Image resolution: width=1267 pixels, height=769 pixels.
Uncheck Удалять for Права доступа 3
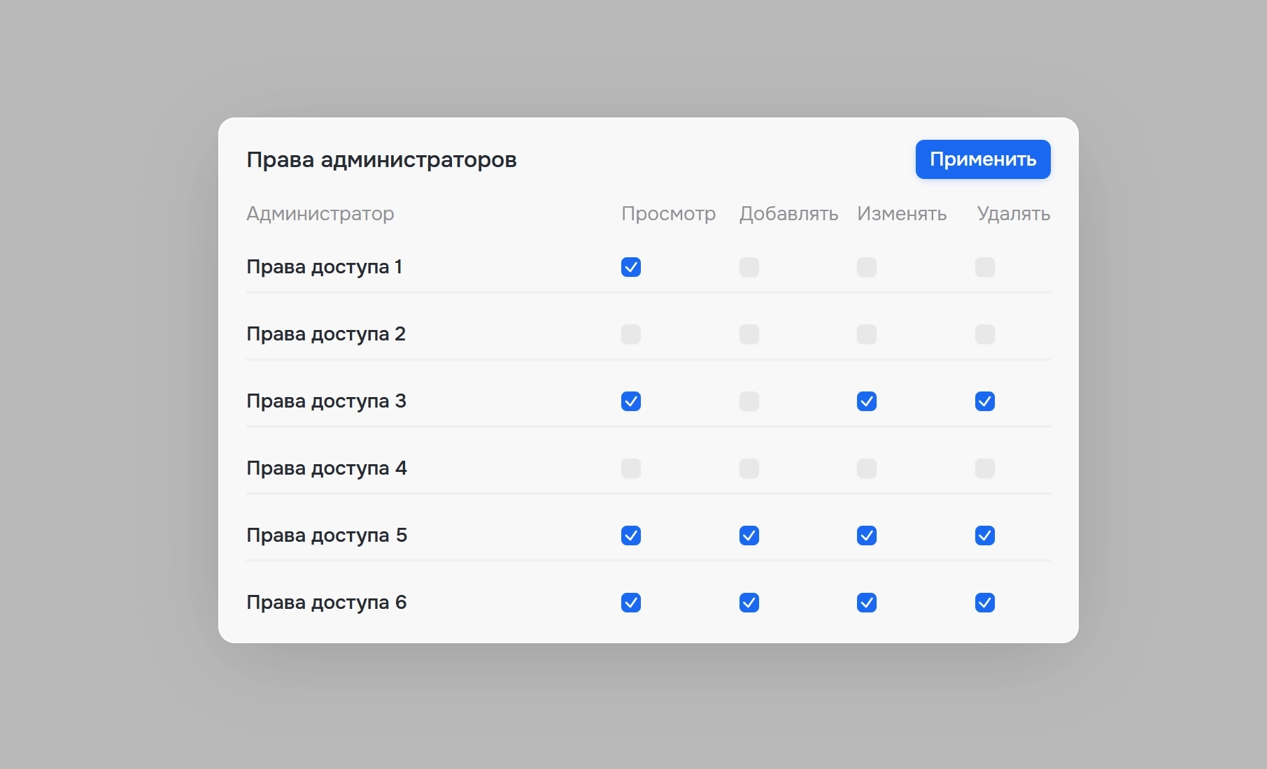(985, 401)
